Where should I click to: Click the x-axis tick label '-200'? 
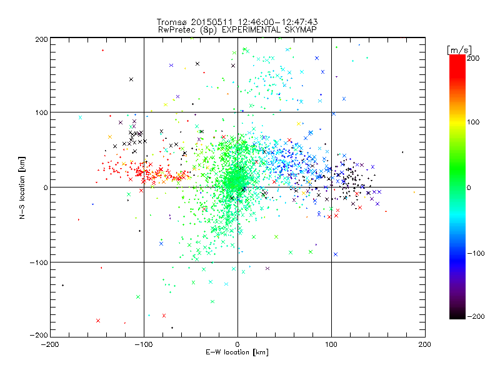coord(50,344)
